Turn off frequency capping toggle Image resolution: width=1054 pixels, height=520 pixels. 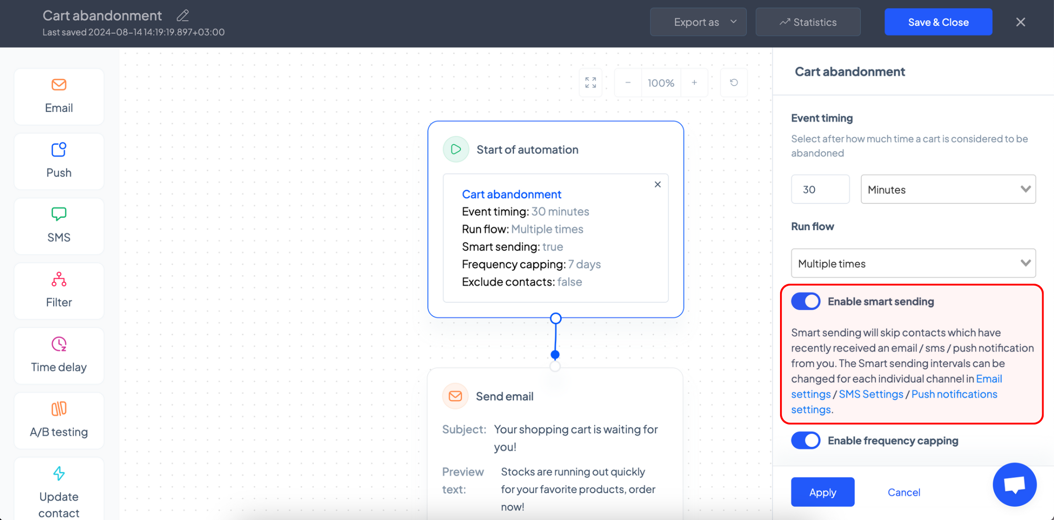coord(805,440)
